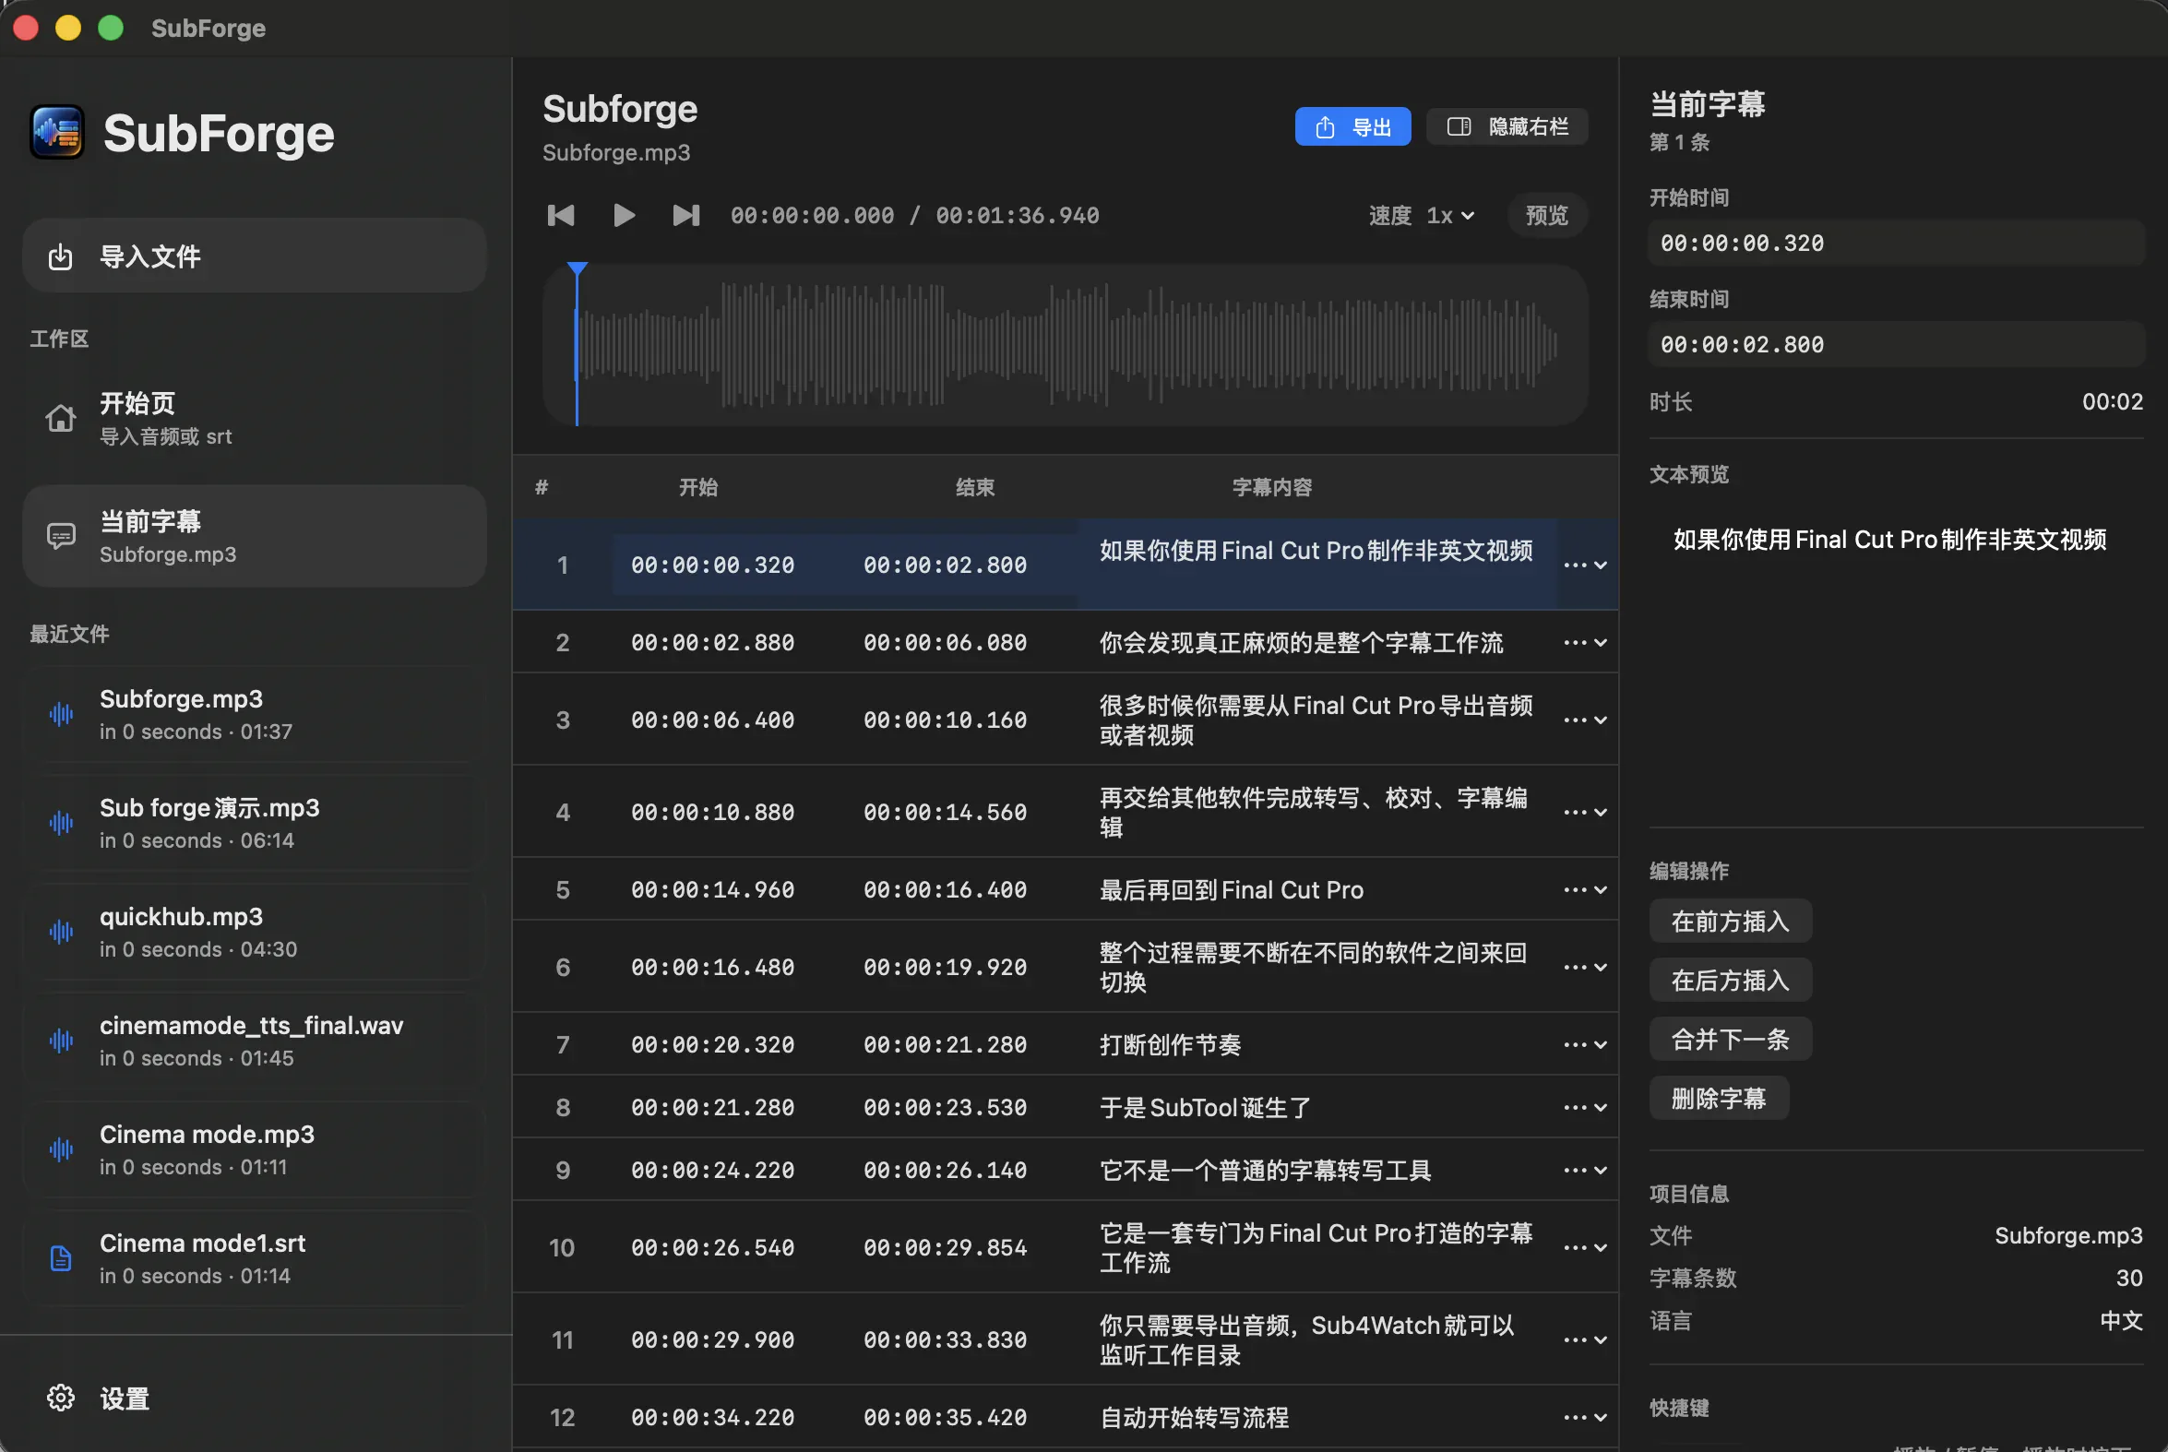Open the more menu for subtitle row 1
The height and width of the screenshot is (1452, 2168).
tap(1585, 565)
